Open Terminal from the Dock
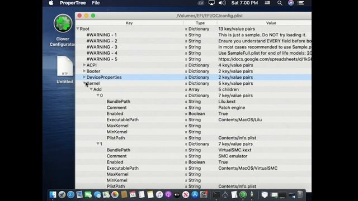Image resolution: width=358 pixels, height=201 pixels. click(x=216, y=195)
